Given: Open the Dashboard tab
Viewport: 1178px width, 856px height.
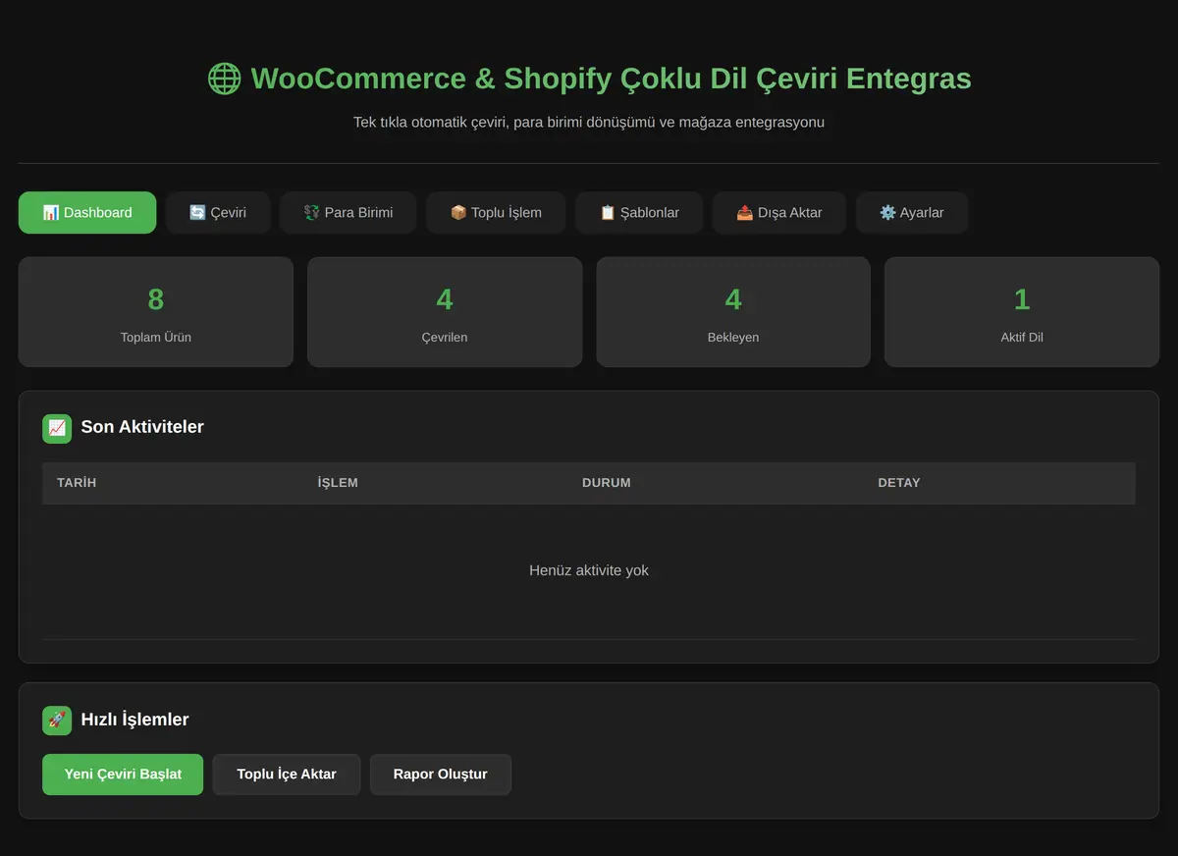Looking at the screenshot, I should [87, 212].
